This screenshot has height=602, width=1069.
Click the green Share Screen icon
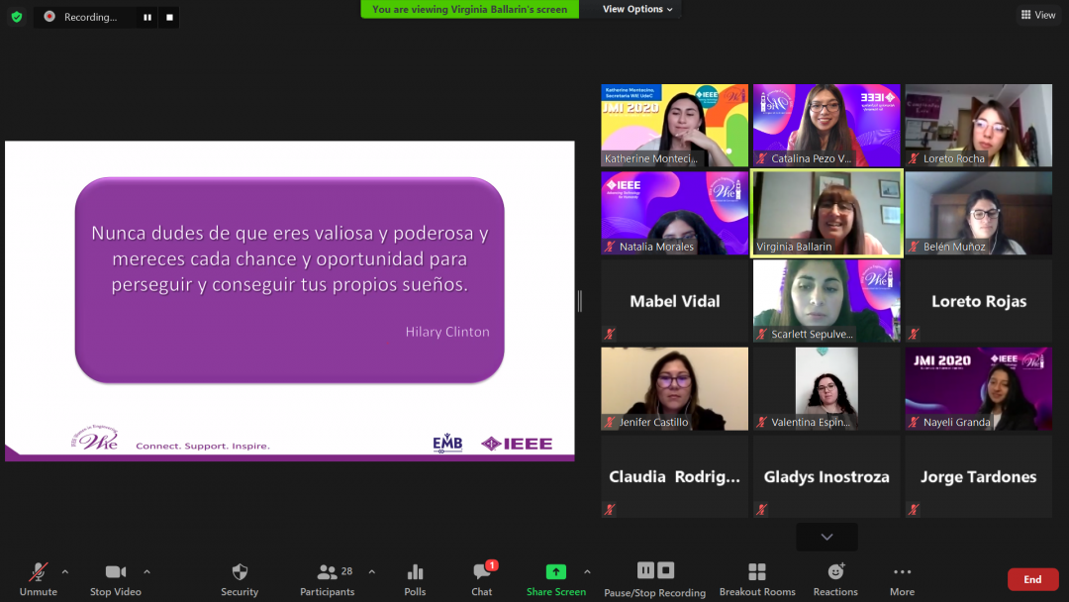[x=556, y=572]
